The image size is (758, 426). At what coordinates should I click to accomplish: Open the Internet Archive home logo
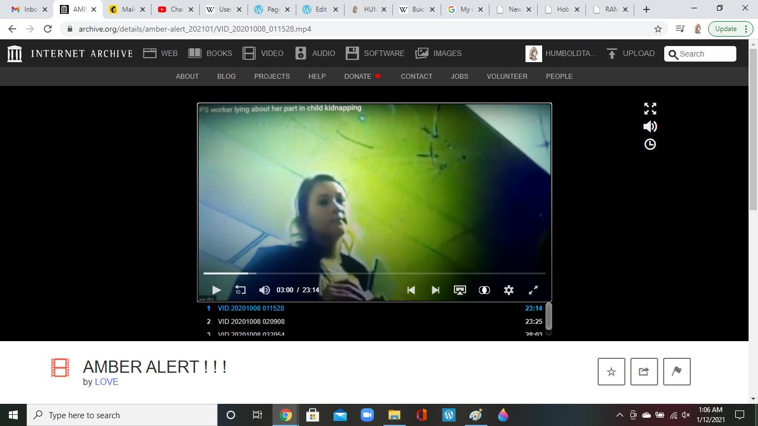coord(70,53)
